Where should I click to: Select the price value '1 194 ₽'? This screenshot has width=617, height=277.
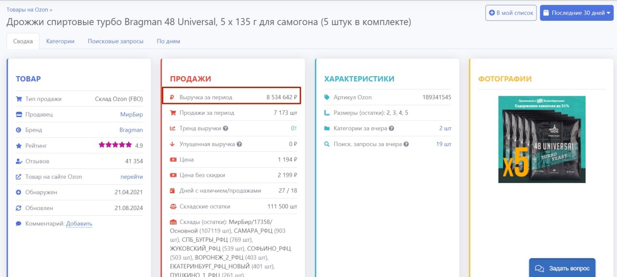point(287,159)
